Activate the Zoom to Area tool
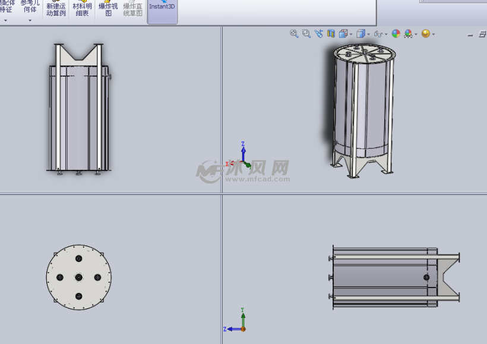Viewport: 487px width, 344px height. 306,34
